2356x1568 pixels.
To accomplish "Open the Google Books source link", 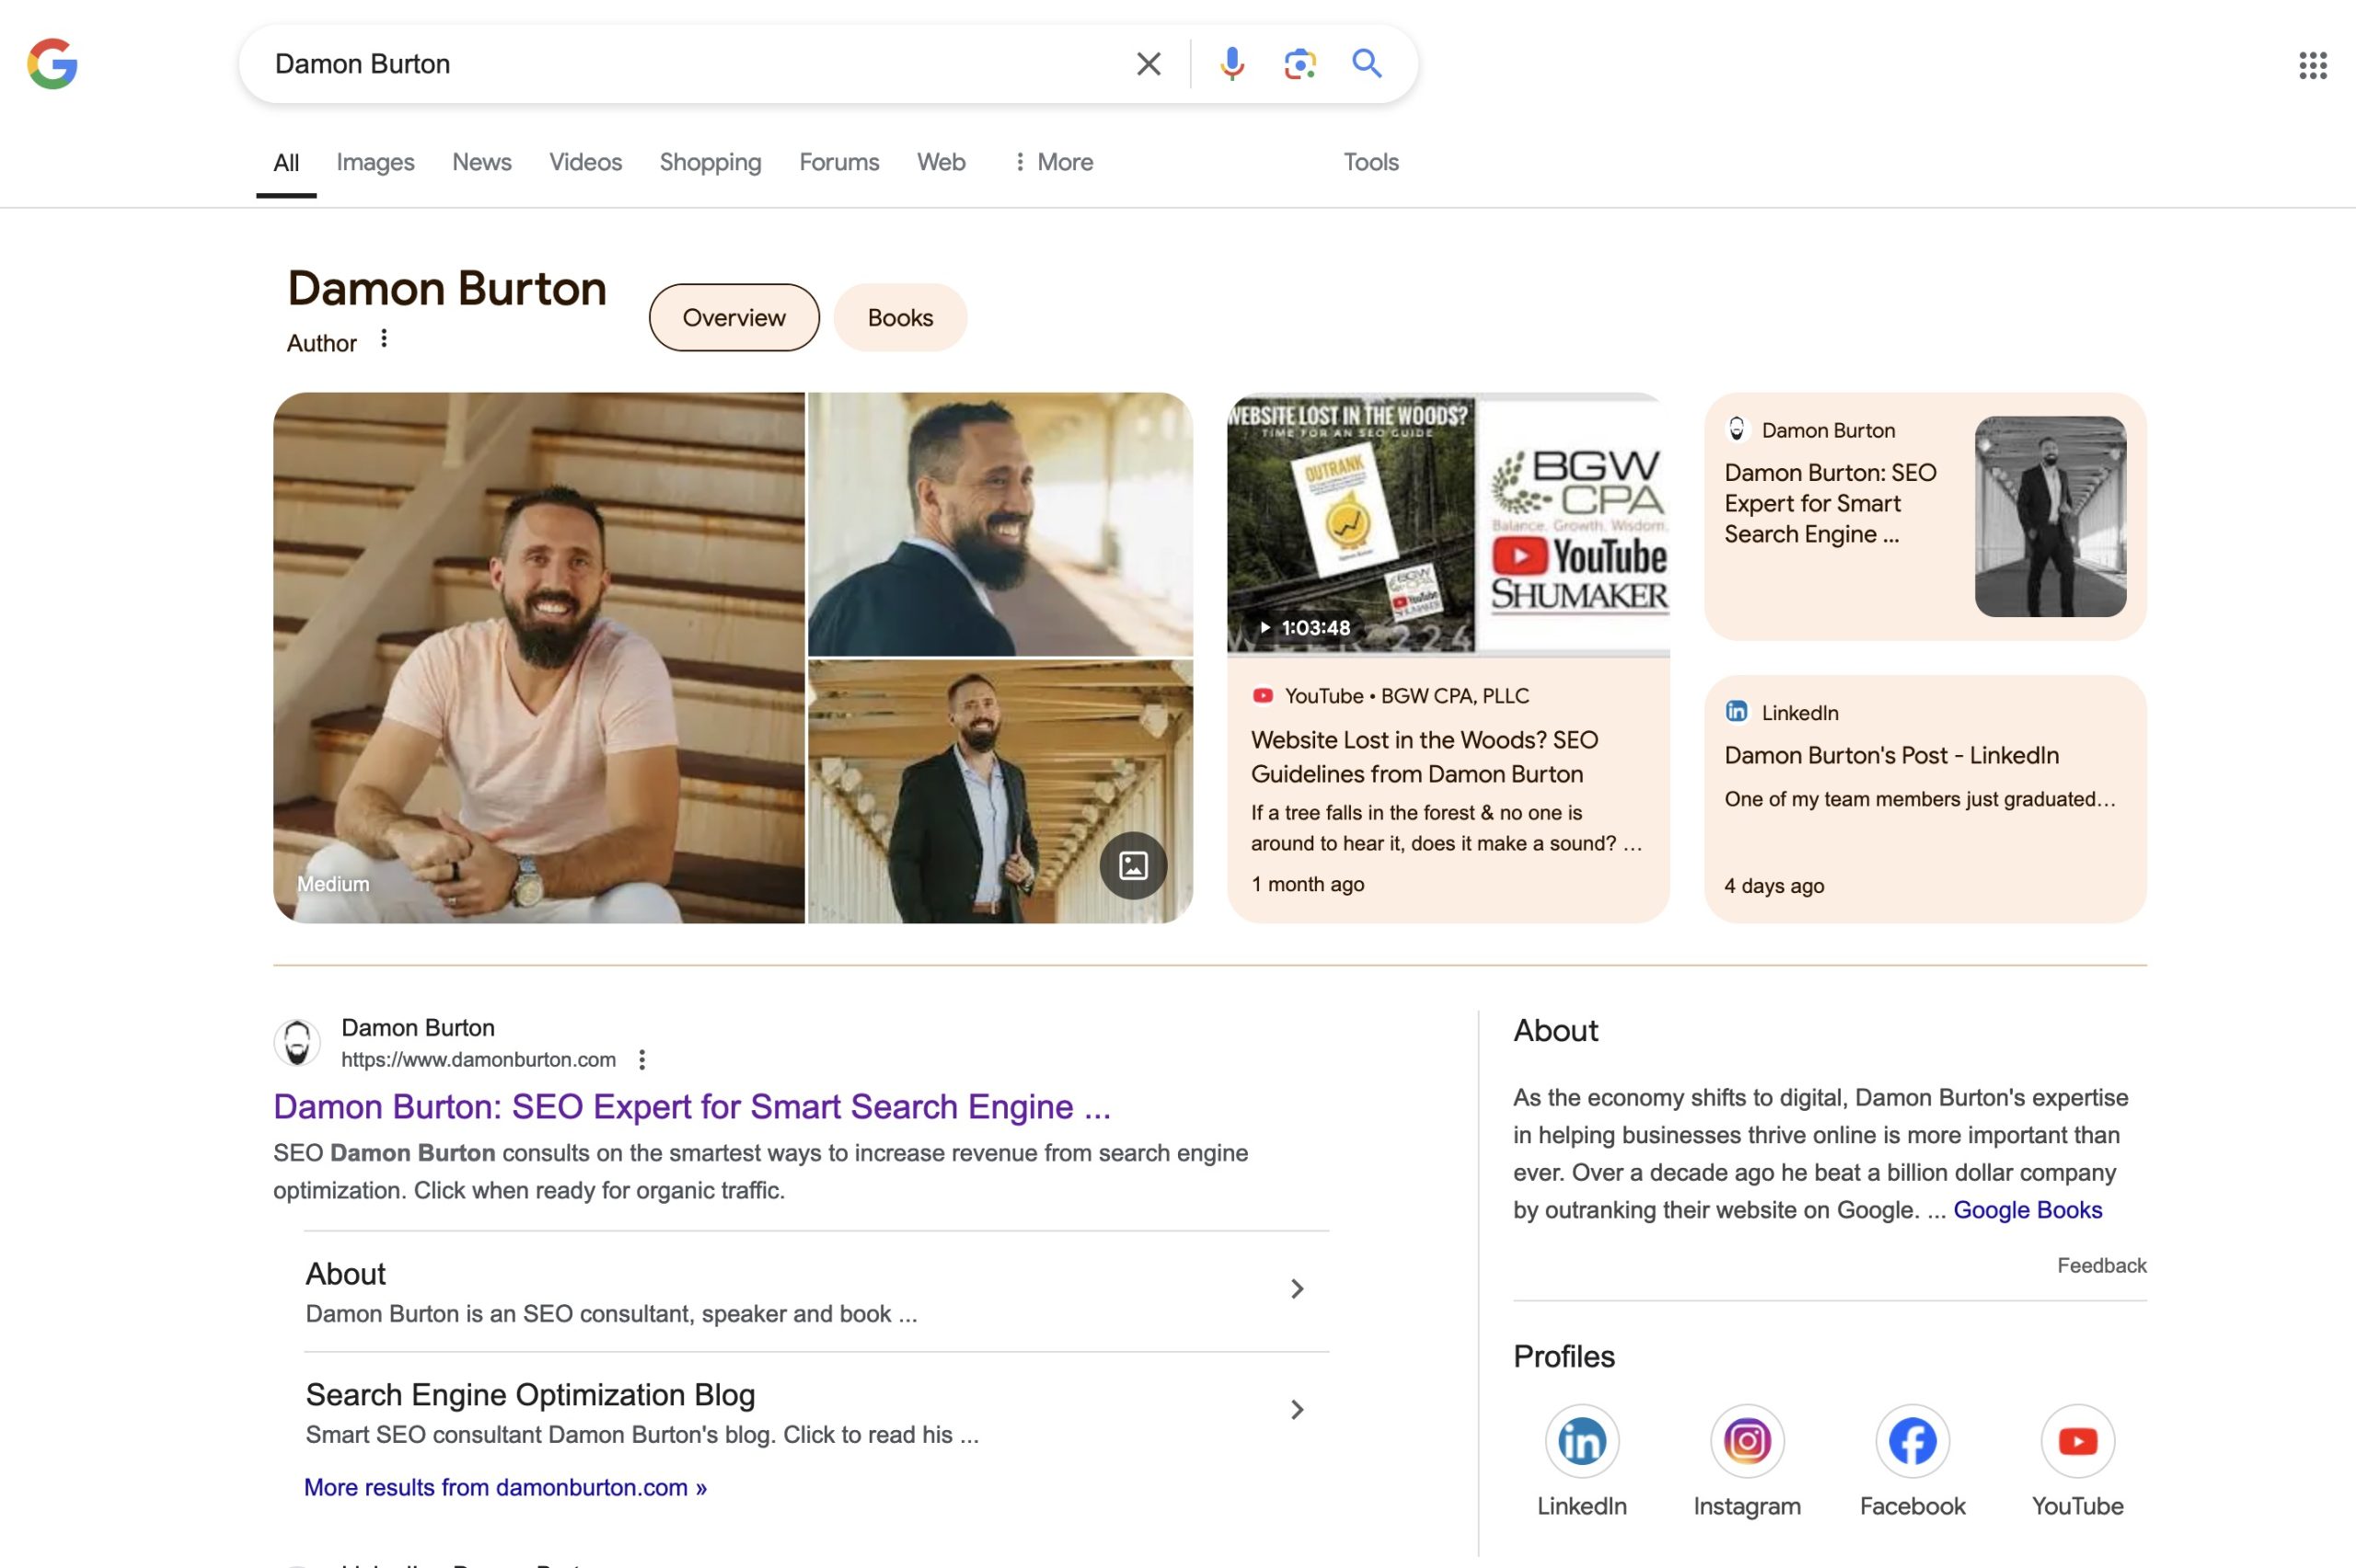I will click(x=2027, y=1210).
